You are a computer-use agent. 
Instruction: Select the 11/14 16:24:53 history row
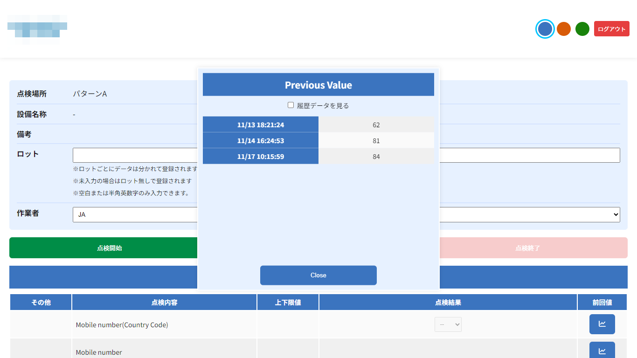[260, 141]
